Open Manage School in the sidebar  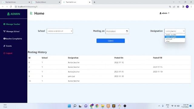(x=12, y=31)
